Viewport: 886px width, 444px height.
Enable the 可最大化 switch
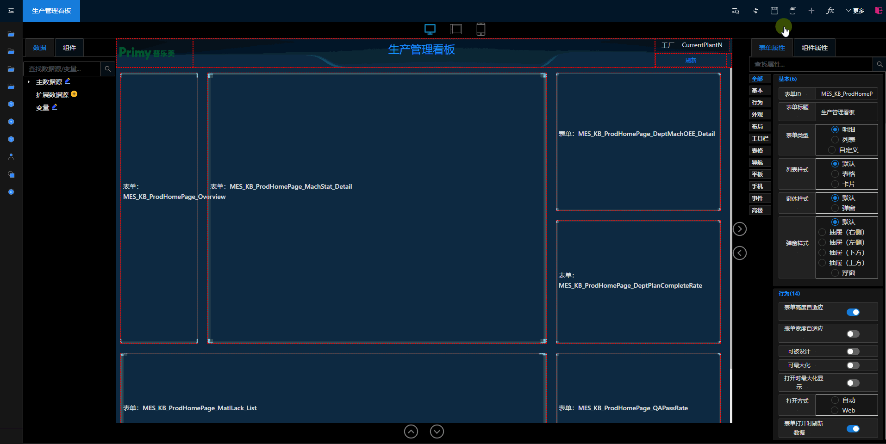pyautogui.click(x=853, y=365)
